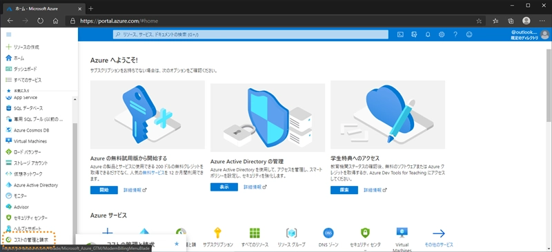Click 表示 button for Active Directory
Screen dimensions: 552x252
224,187
